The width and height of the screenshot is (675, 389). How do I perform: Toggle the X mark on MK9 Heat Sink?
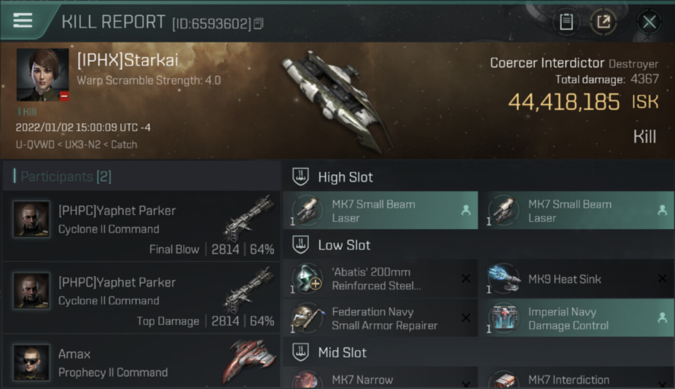coord(662,279)
